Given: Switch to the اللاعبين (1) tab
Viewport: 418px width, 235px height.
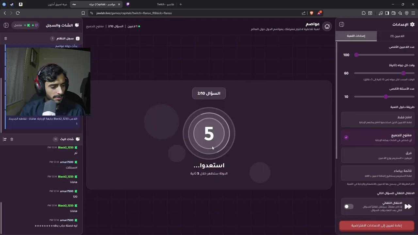Looking at the screenshot, I should (x=397, y=36).
